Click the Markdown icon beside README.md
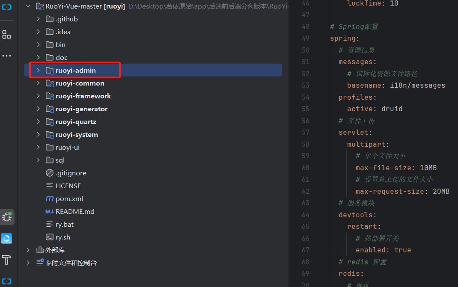This screenshot has height=287, width=458. click(x=50, y=211)
